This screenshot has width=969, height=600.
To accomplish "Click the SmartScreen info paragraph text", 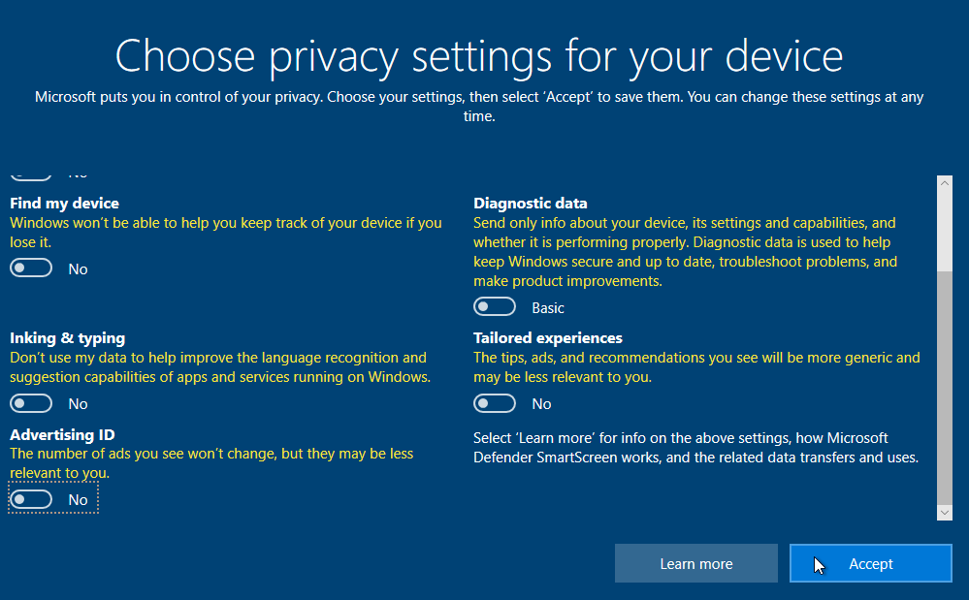I will click(694, 448).
